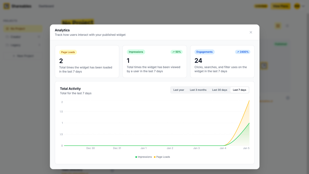
Task: Switch to the Last 30 days tab
Action: 219,90
